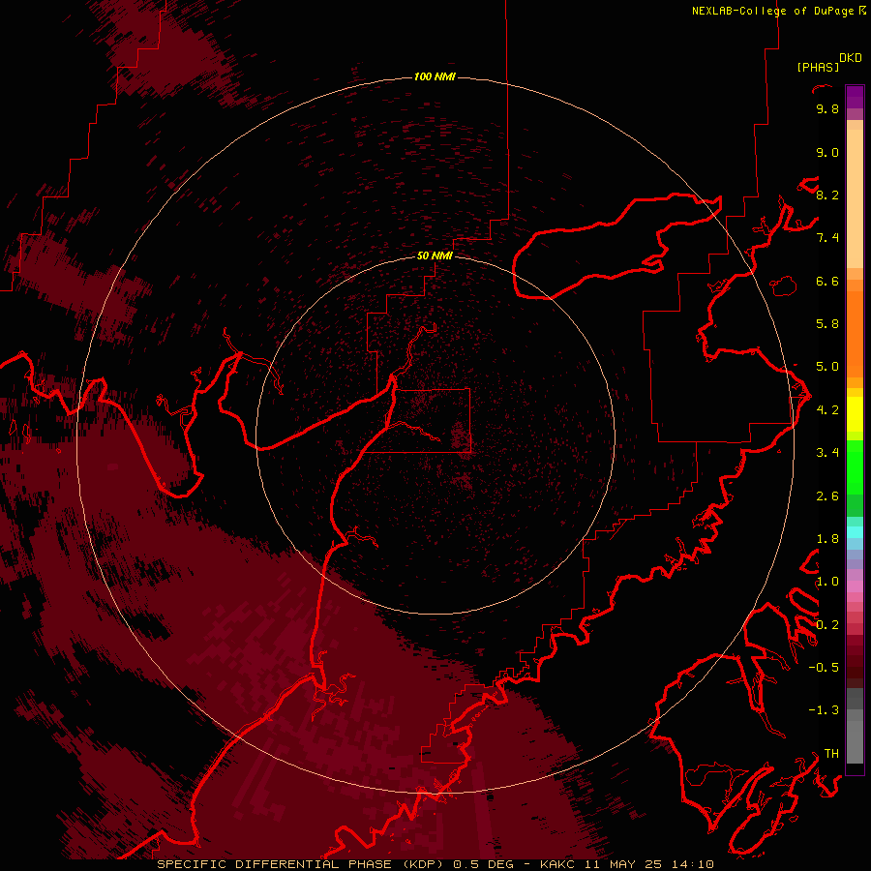Click the 50 NMI range ring label
The width and height of the screenshot is (871, 871).
coord(435,255)
